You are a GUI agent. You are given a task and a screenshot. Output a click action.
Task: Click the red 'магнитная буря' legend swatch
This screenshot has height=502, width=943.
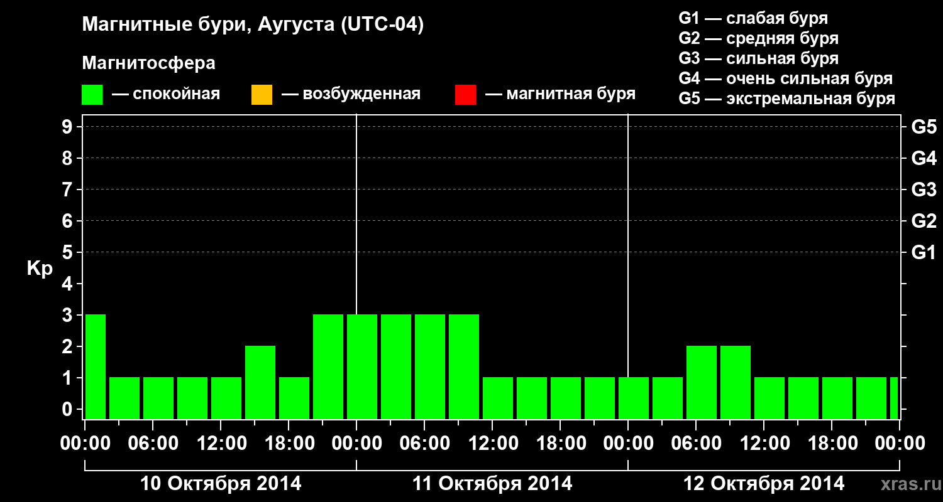(x=465, y=95)
